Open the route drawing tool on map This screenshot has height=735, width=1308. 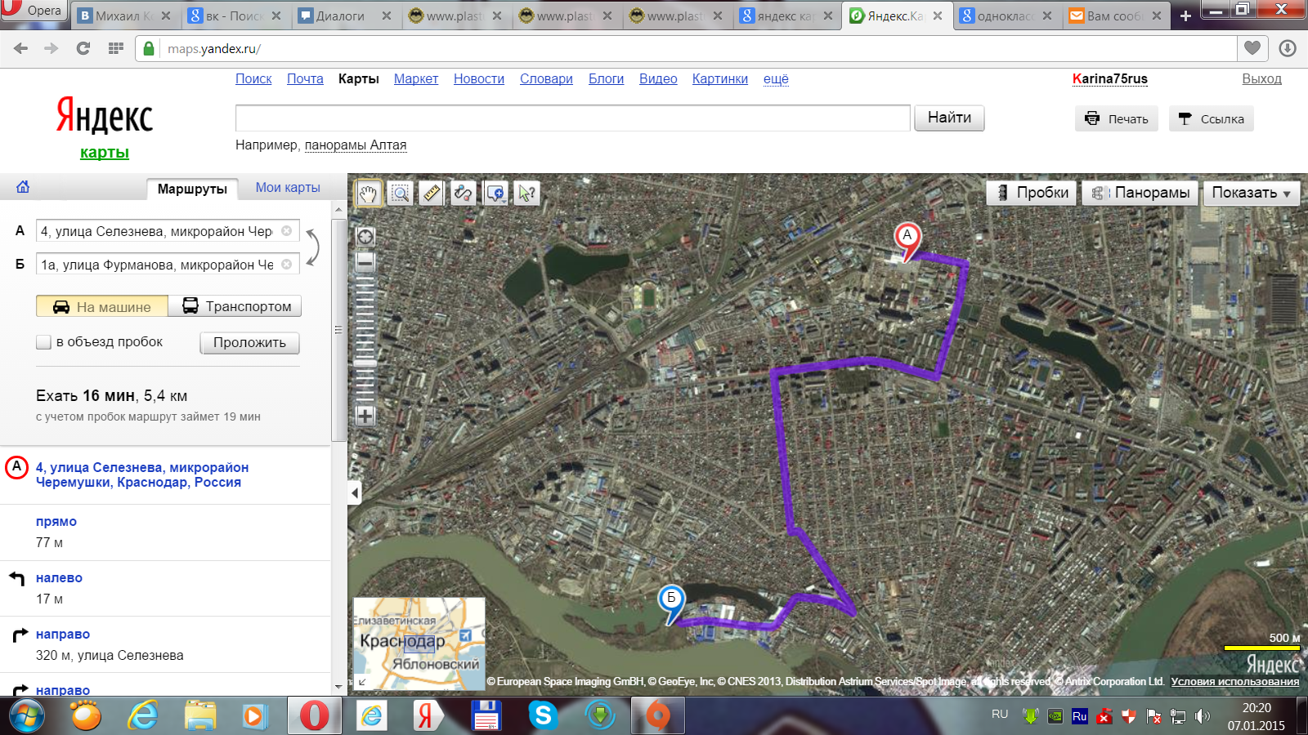pyautogui.click(x=464, y=194)
